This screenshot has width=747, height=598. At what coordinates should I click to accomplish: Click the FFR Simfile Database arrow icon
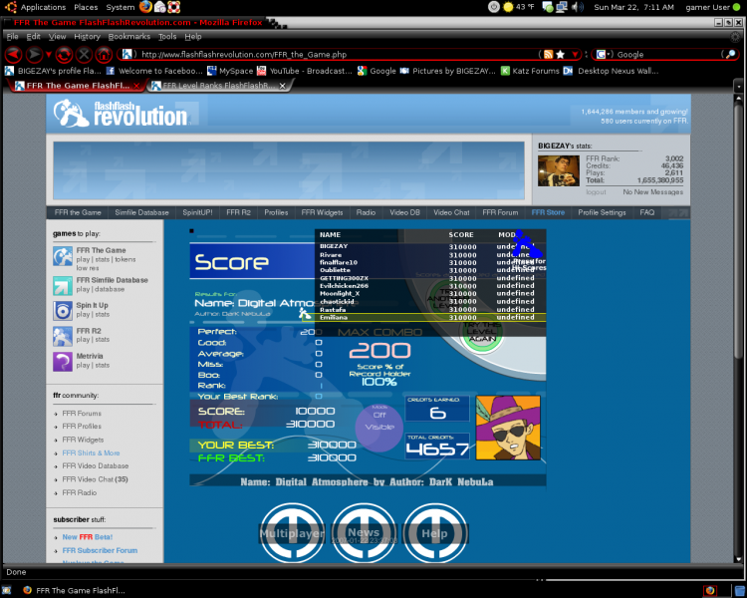tap(63, 286)
